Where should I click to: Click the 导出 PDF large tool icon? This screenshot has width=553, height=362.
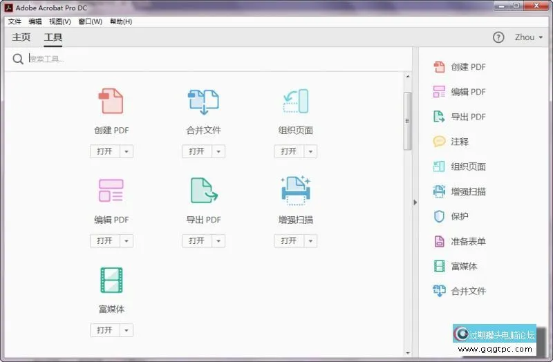pos(203,191)
